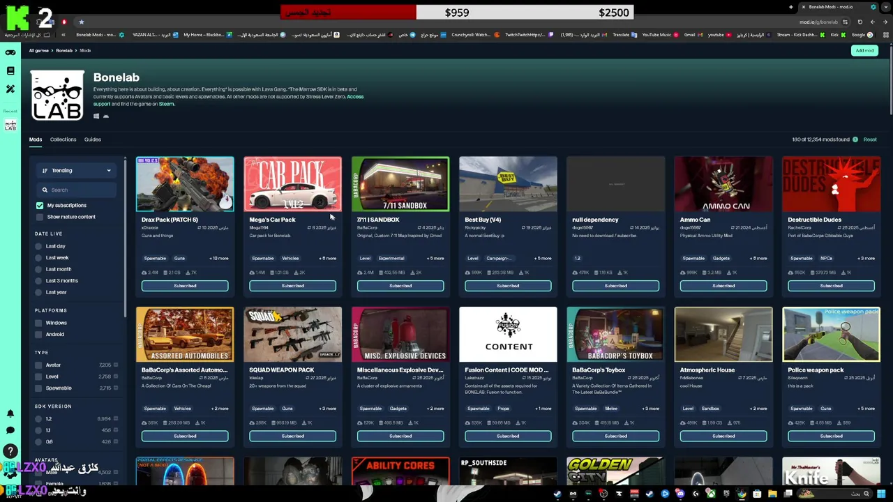Expand '+10 more' tags on Drax Pack

tap(219, 259)
